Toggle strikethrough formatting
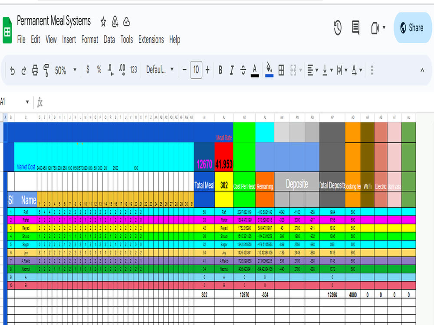The image size is (434, 325). [243, 70]
